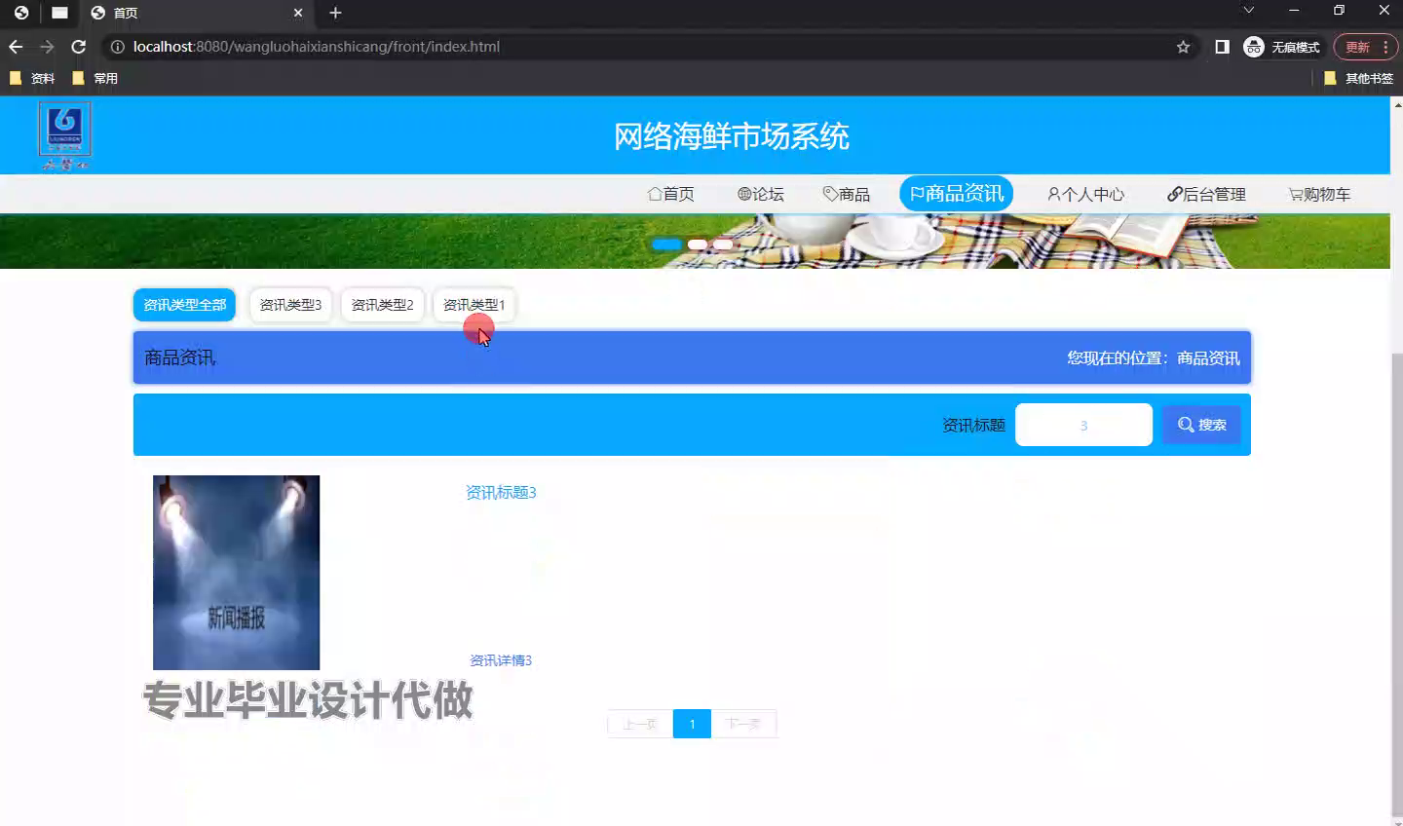Click the browser forward arrow
The height and width of the screenshot is (826, 1403).
(47, 47)
